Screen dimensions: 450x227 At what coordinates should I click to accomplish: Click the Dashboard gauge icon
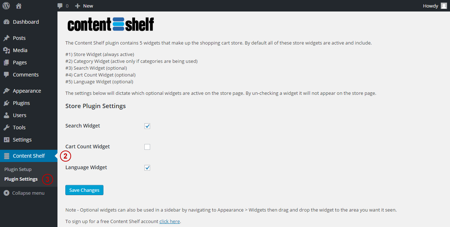point(6,22)
